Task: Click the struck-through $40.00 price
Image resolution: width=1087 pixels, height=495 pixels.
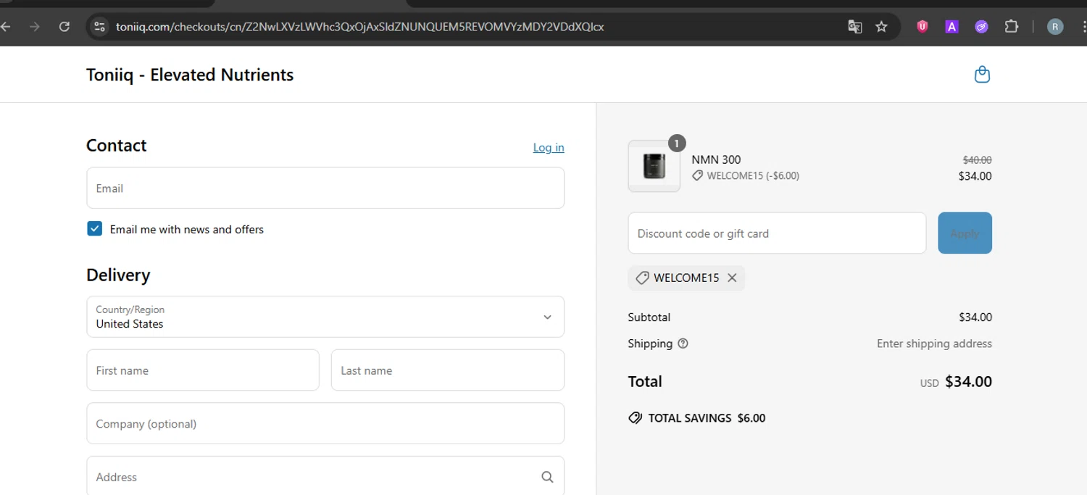Action: click(x=977, y=160)
